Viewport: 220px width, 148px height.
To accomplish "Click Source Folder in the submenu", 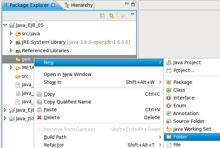I will point(189,121).
